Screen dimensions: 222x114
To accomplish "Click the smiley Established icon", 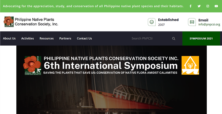I will click(152, 22).
